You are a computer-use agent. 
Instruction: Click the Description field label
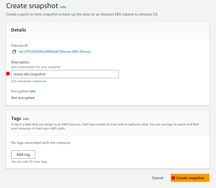[x=20, y=62]
